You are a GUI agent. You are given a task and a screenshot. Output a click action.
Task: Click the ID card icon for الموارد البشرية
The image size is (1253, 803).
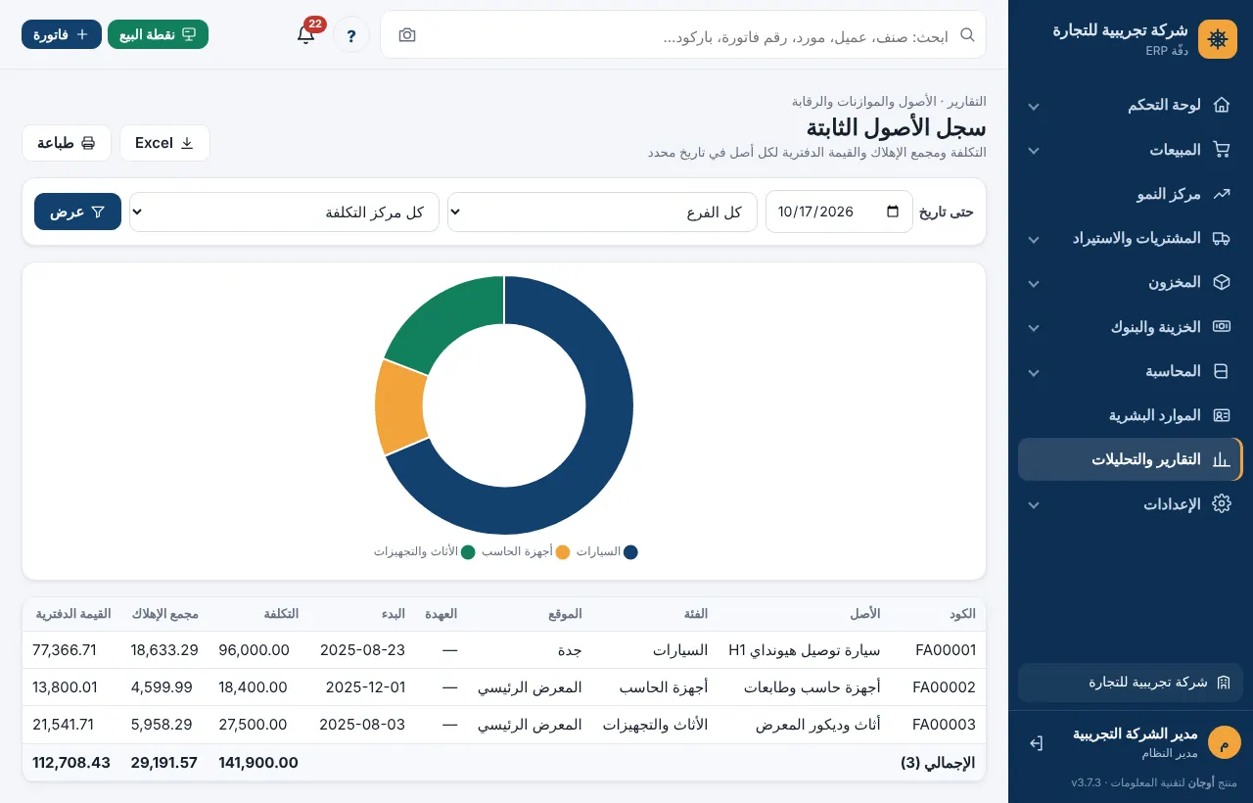click(x=1221, y=415)
